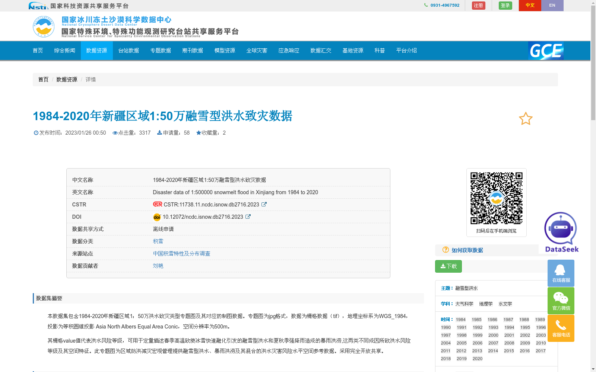Open 科普 menu
Viewport: 596px width, 372px height.
[380, 51]
